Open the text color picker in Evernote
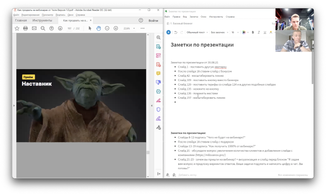 pos(244,32)
